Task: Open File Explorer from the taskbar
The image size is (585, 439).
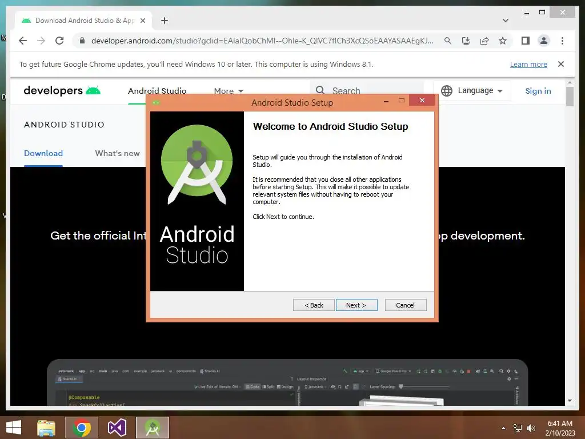Action: (x=46, y=428)
